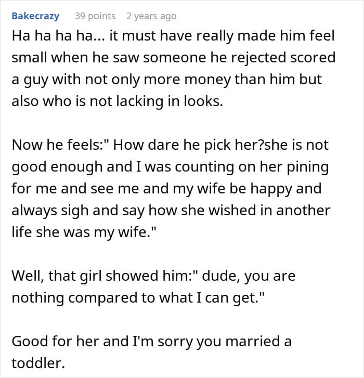Click the line starting 'Now he feels:'

[170, 146]
